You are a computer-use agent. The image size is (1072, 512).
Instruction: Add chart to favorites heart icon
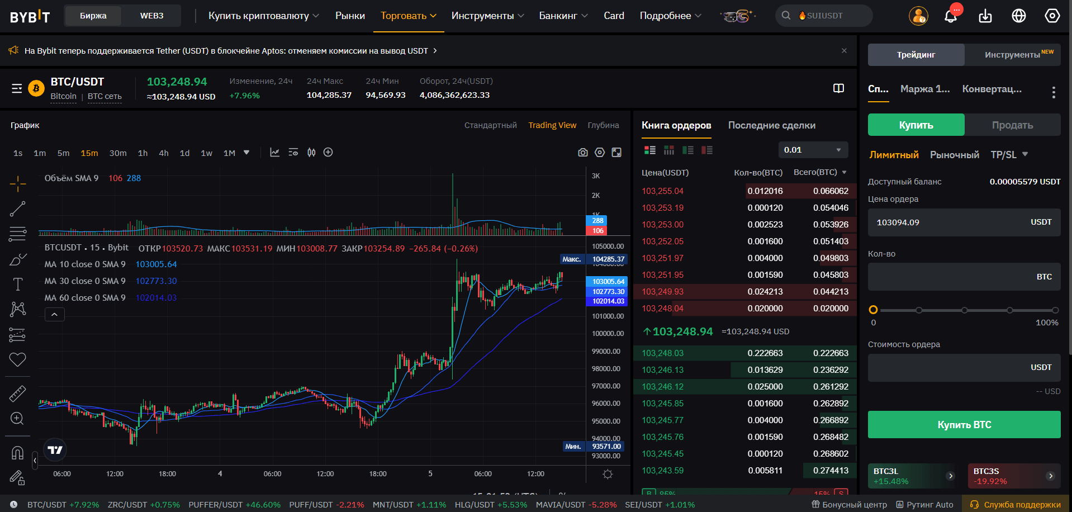click(17, 359)
